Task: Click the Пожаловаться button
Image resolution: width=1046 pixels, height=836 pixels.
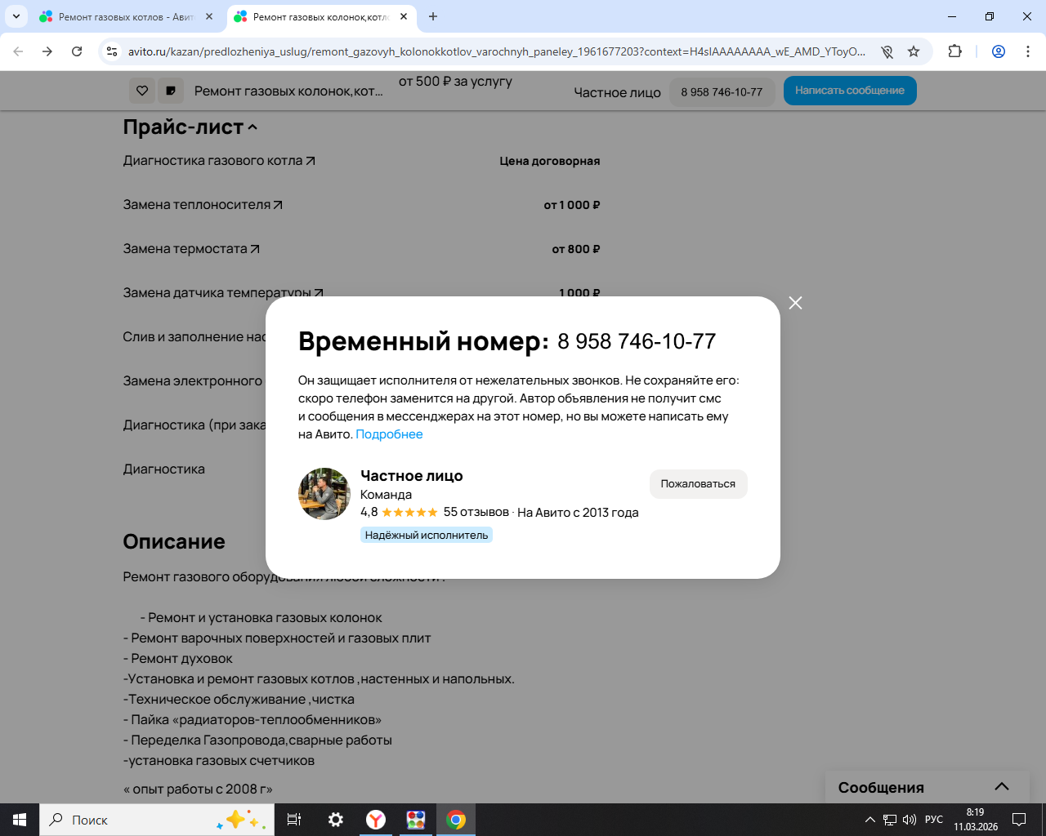Action: tap(699, 484)
